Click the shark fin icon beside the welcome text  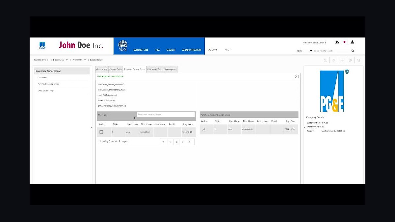pos(337,42)
